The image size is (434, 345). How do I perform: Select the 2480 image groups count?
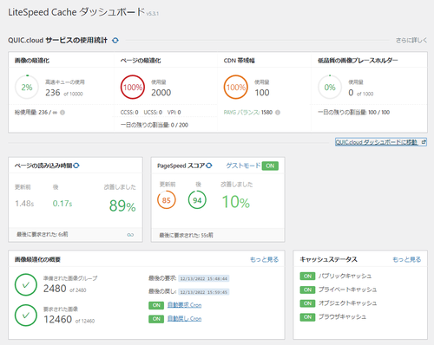55,289
